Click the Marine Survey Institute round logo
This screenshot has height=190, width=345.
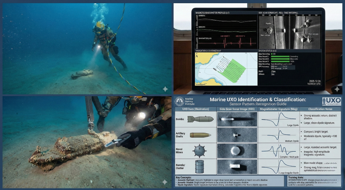click(180, 101)
